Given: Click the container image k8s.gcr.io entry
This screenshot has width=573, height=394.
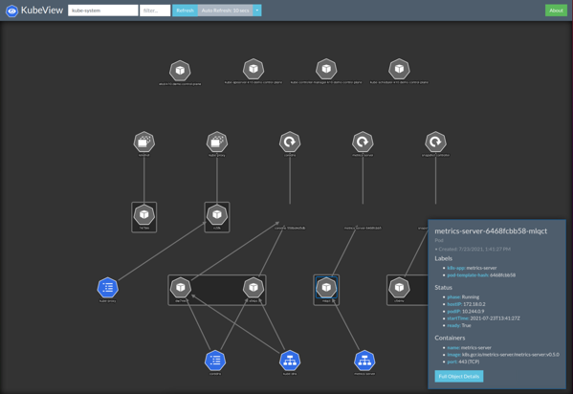Looking at the screenshot, I should pyautogui.click(x=503, y=355).
